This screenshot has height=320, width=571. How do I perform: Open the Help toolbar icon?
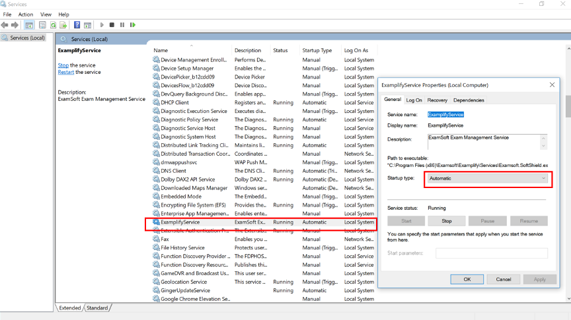click(x=77, y=24)
